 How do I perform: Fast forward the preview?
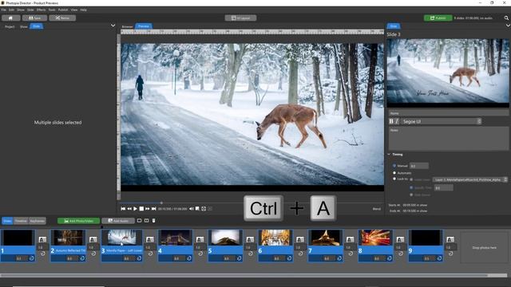(147, 209)
